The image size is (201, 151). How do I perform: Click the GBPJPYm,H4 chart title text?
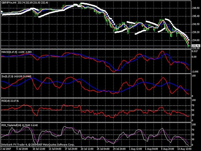click(x=25, y=3)
